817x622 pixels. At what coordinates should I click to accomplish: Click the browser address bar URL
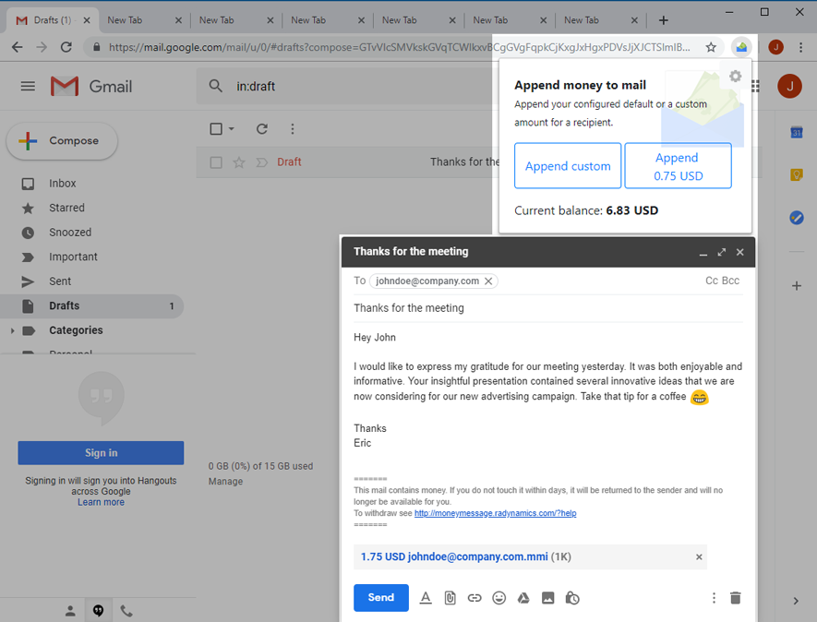399,47
